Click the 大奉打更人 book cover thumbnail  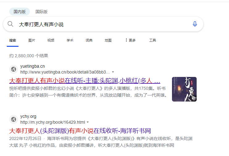pyautogui.click(x=184, y=89)
